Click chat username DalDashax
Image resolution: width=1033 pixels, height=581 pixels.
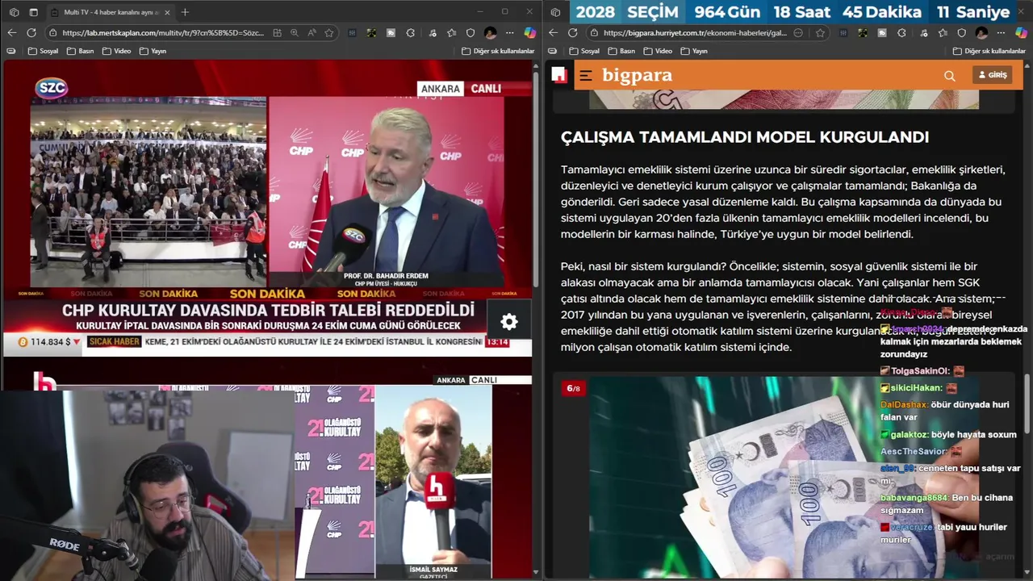(x=903, y=405)
